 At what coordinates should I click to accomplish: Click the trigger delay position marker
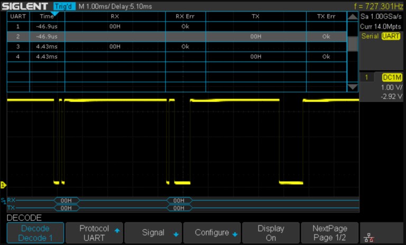[x=56, y=12]
